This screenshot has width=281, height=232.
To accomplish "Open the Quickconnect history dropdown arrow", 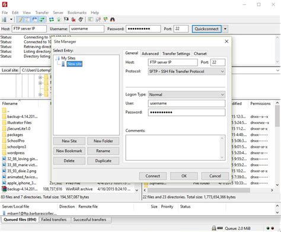I will 225,29.
